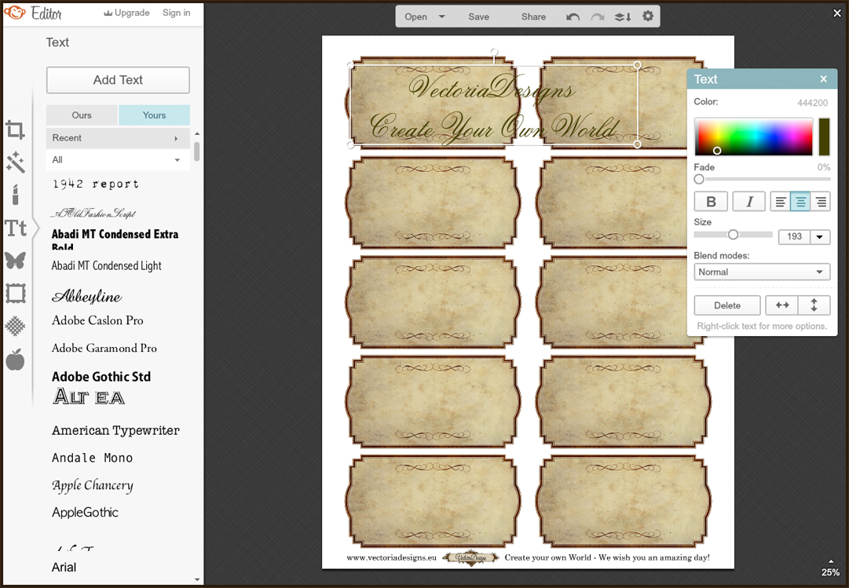
Task: Click the text box rotate handle on canvas
Action: tap(494, 53)
